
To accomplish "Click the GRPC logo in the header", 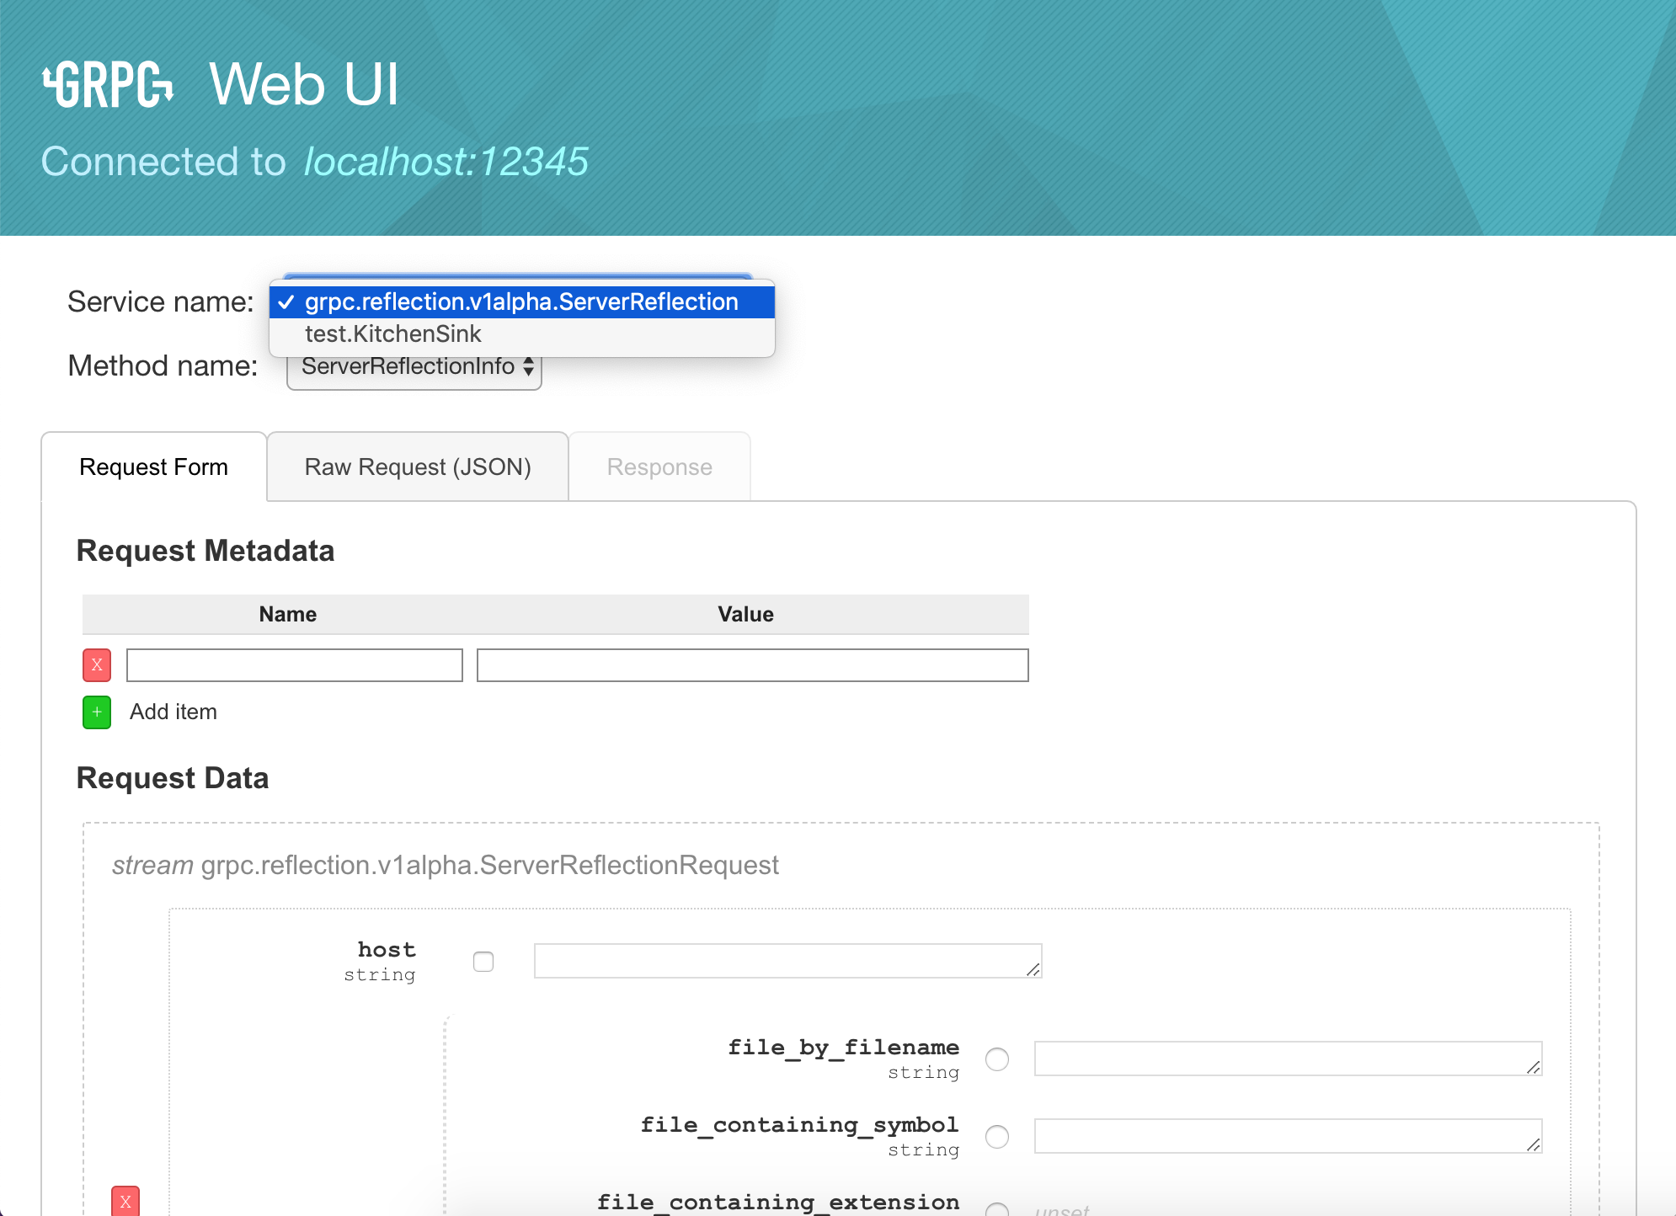I will click(x=107, y=83).
